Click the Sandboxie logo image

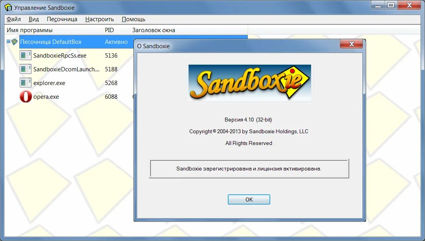pos(250,83)
